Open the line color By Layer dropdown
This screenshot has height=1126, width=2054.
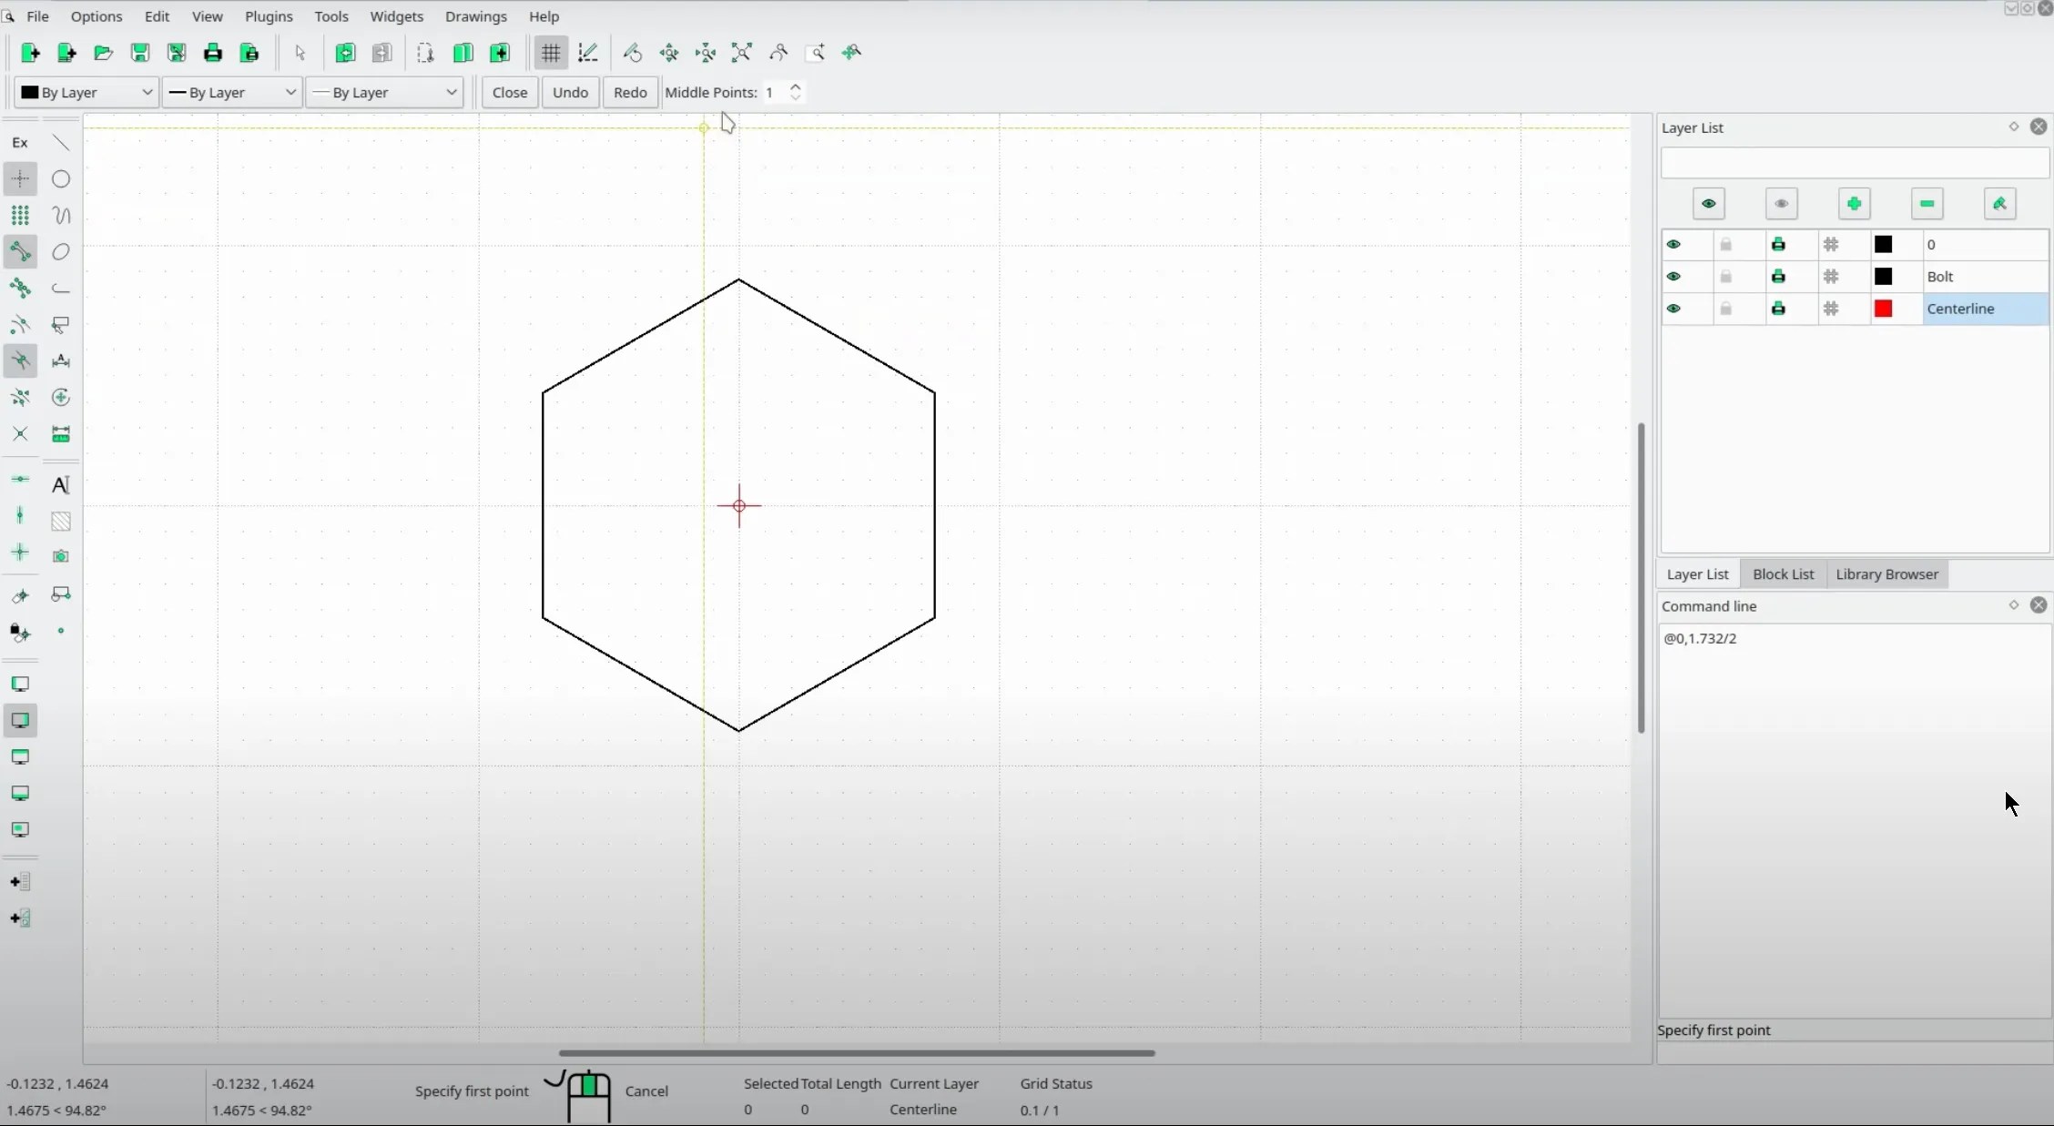[85, 92]
